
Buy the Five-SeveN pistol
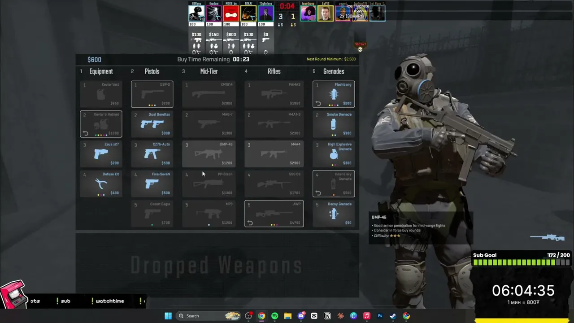pyautogui.click(x=152, y=184)
